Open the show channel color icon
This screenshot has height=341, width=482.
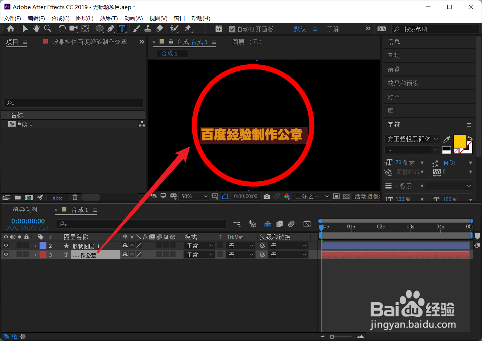click(x=287, y=196)
